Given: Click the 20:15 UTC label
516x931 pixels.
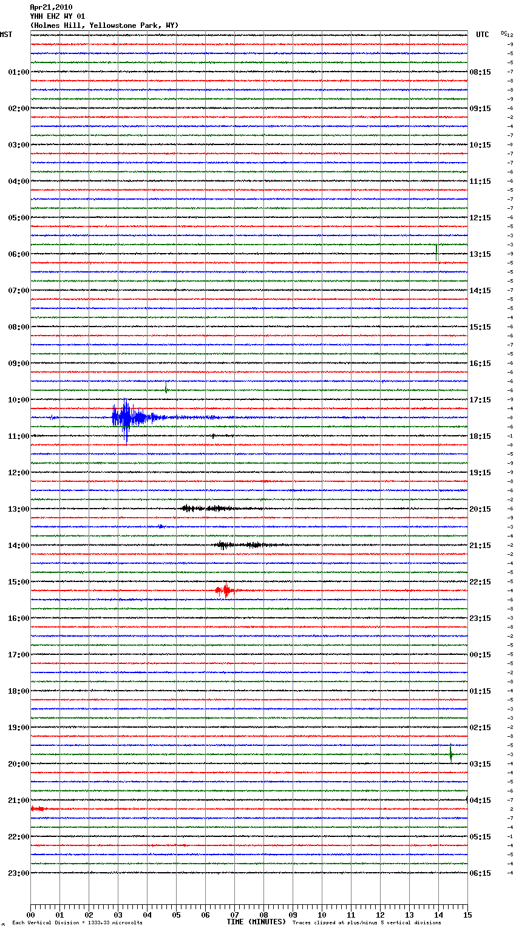Looking at the screenshot, I should coord(480,509).
